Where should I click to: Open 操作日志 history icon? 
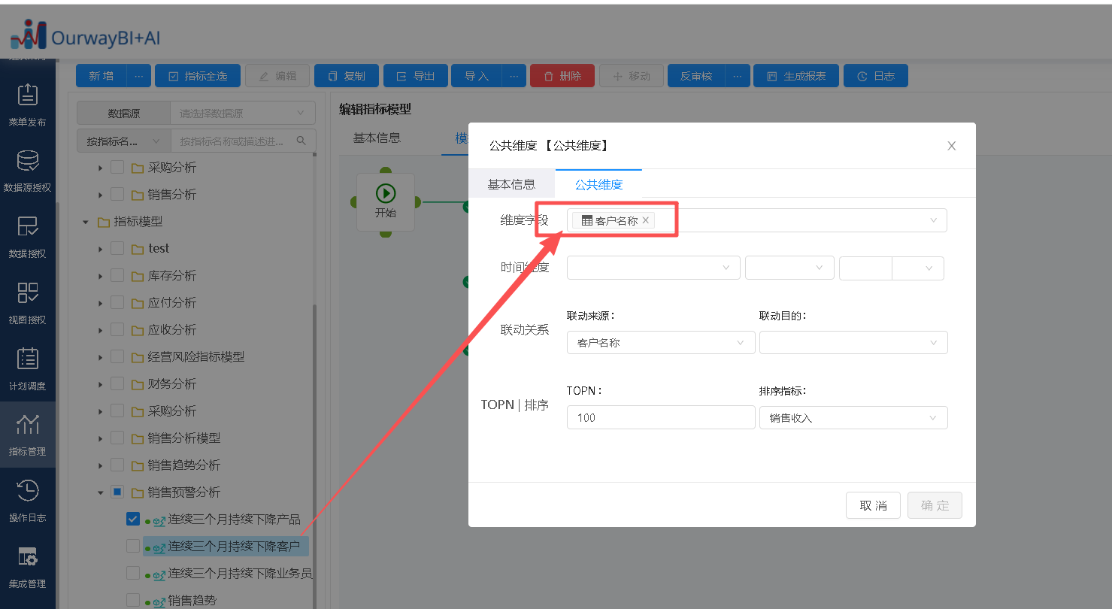pyautogui.click(x=27, y=500)
